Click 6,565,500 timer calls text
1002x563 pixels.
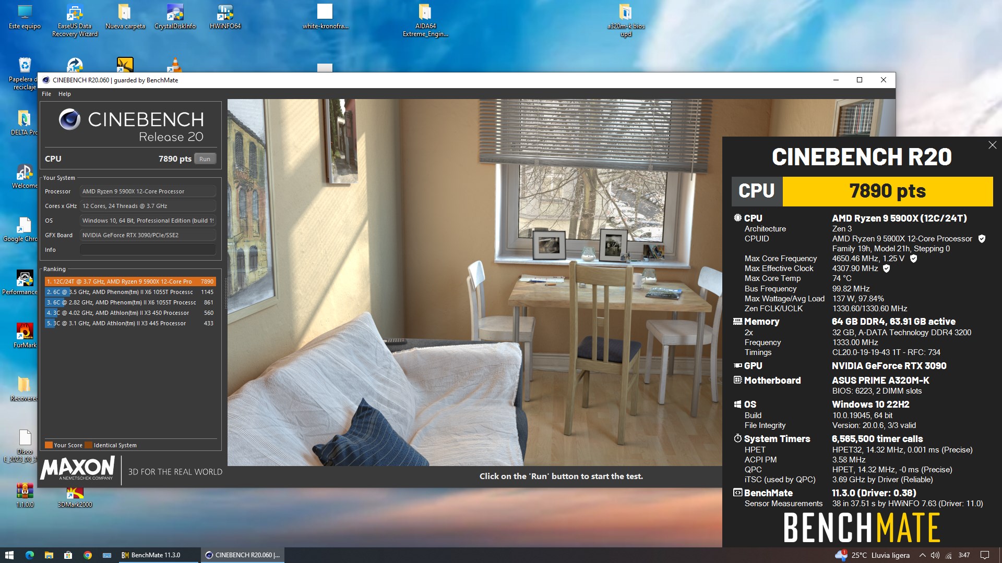877,439
